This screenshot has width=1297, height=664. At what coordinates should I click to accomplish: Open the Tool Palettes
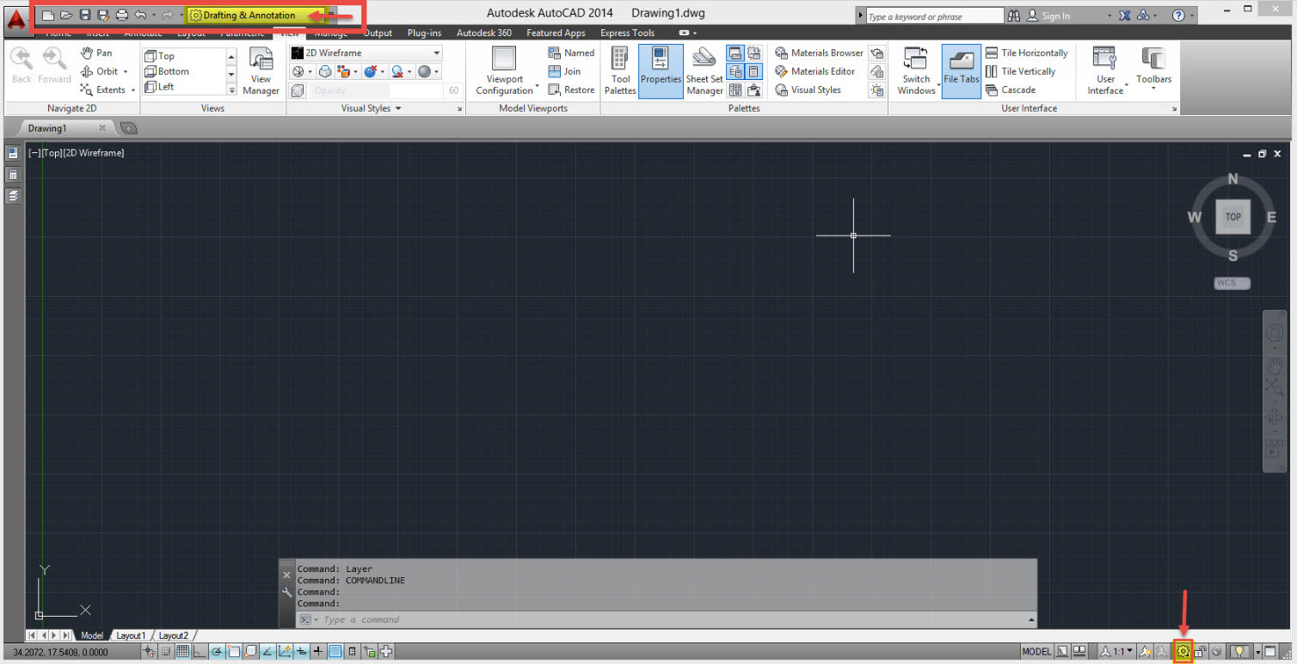(x=620, y=71)
